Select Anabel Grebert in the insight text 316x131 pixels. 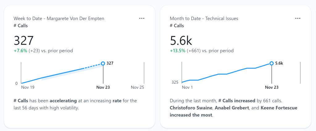232,108
